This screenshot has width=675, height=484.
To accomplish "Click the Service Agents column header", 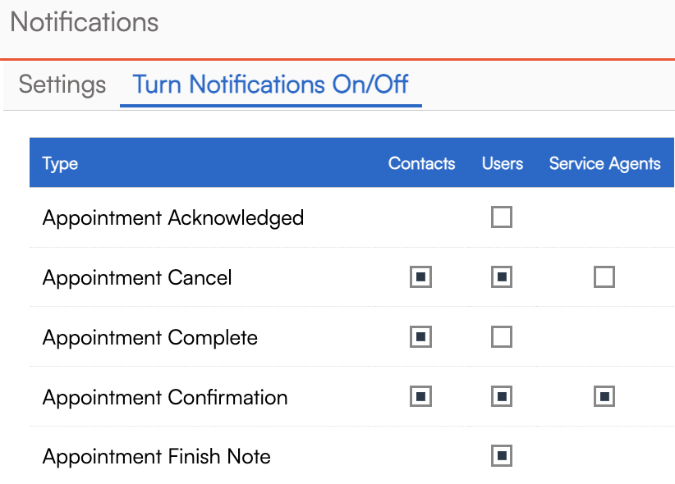I will pyautogui.click(x=604, y=163).
